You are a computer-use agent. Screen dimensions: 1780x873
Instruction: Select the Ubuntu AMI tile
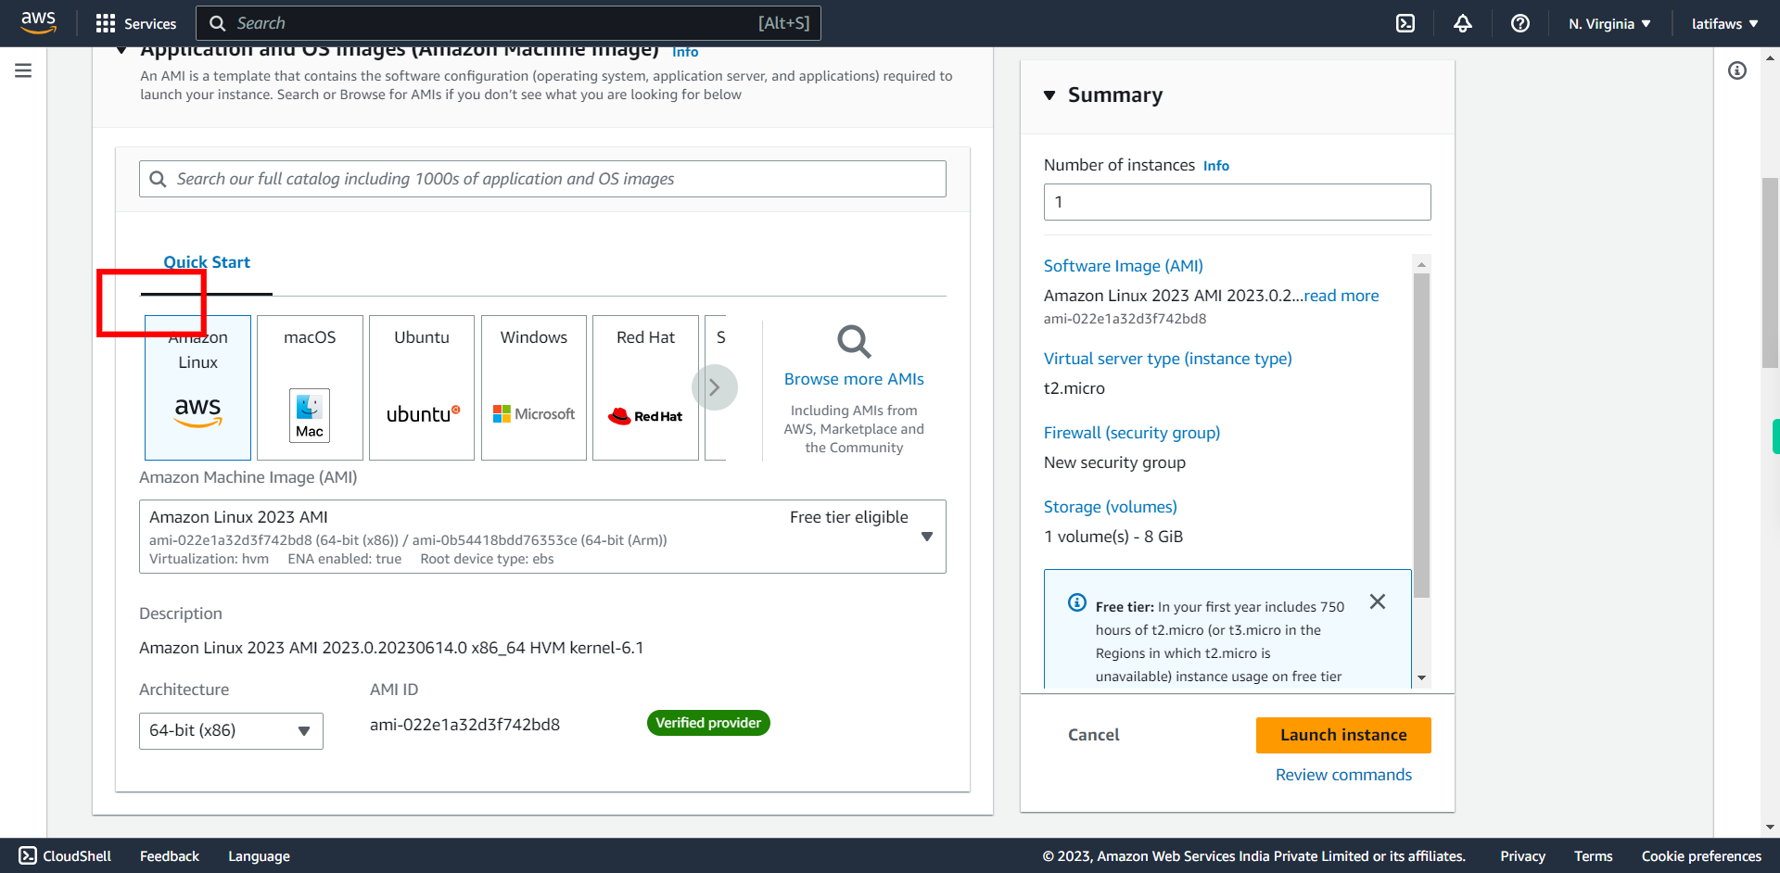click(x=422, y=387)
